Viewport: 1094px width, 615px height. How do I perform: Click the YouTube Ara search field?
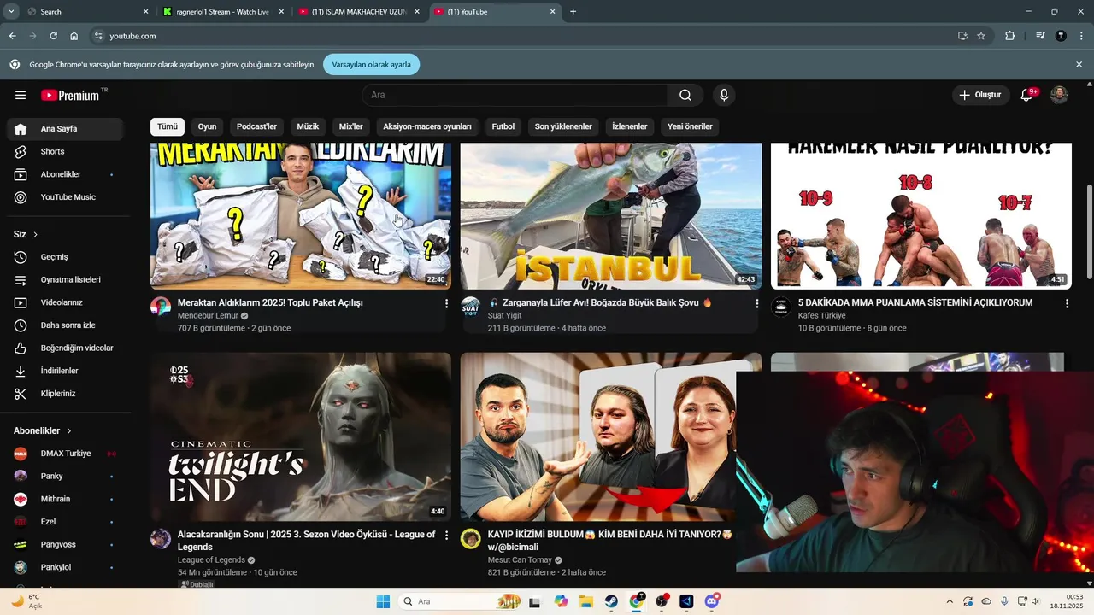pyautogui.click(x=515, y=95)
